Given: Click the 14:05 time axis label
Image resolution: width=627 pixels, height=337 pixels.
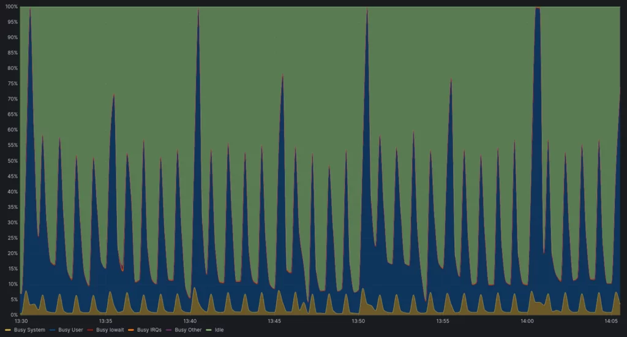Looking at the screenshot, I should coord(610,320).
